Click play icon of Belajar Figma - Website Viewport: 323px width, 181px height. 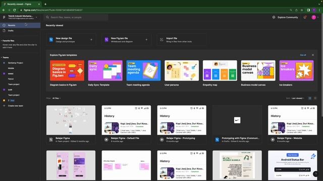[273, 140]
